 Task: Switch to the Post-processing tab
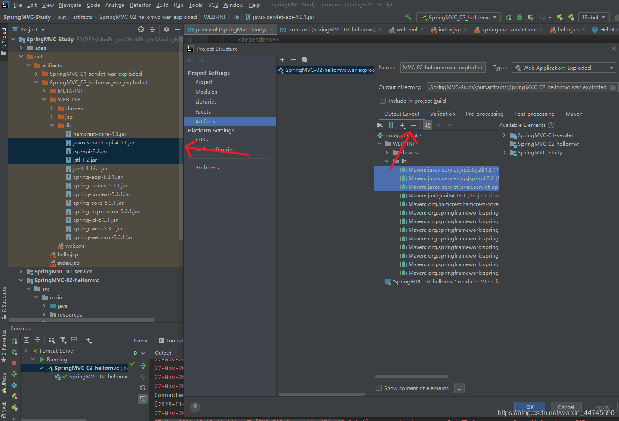534,114
